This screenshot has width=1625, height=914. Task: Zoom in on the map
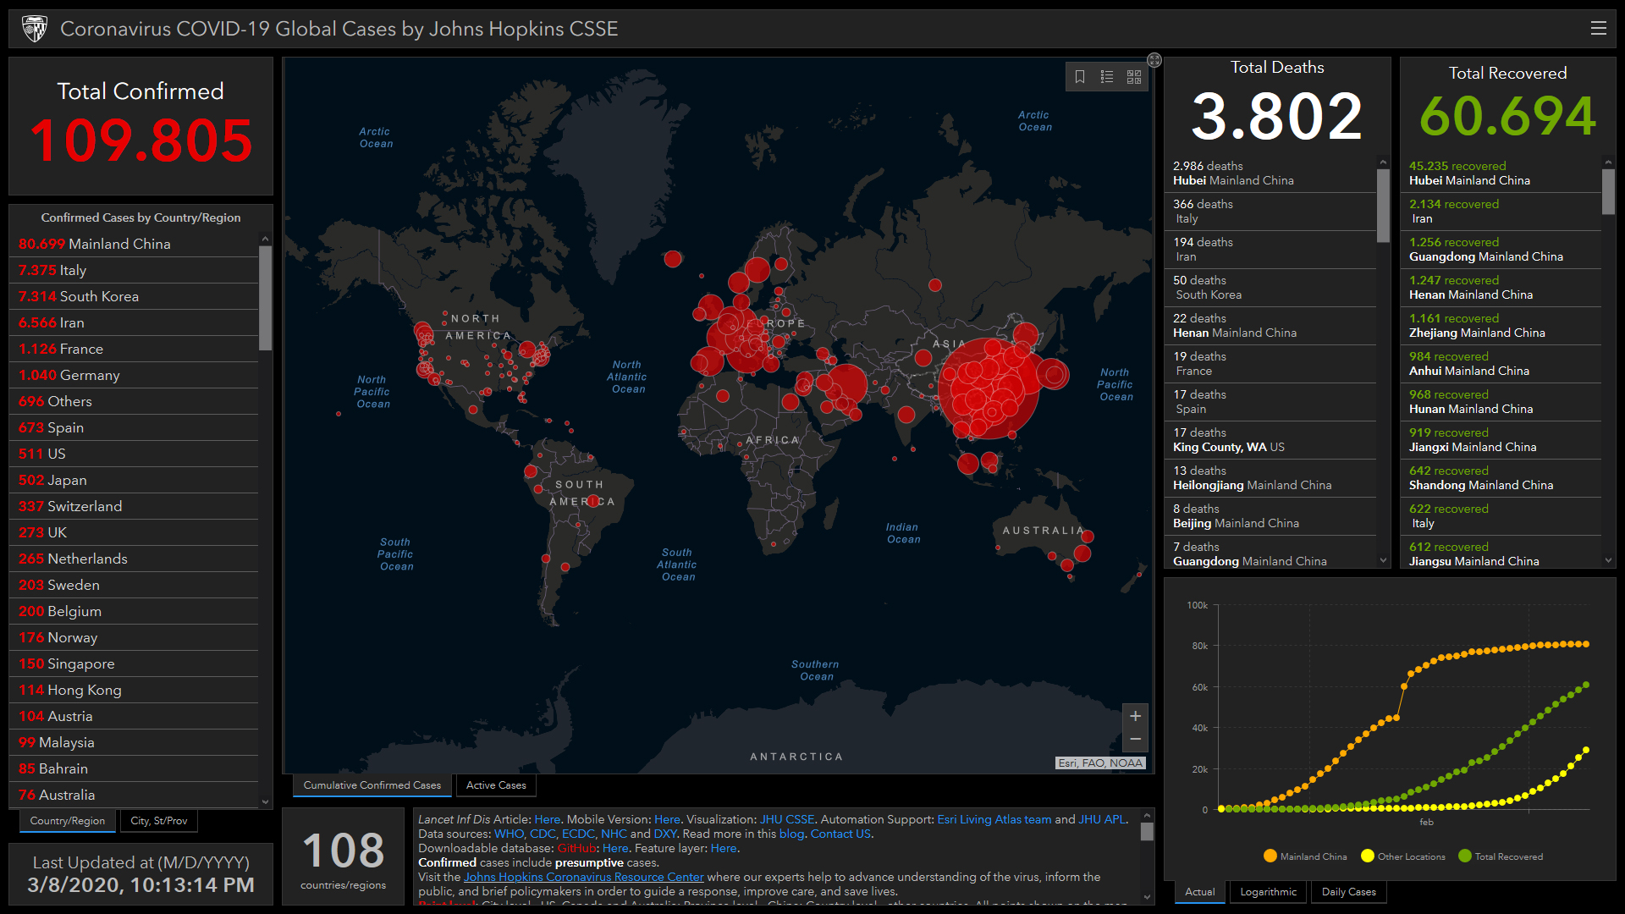point(1135,716)
